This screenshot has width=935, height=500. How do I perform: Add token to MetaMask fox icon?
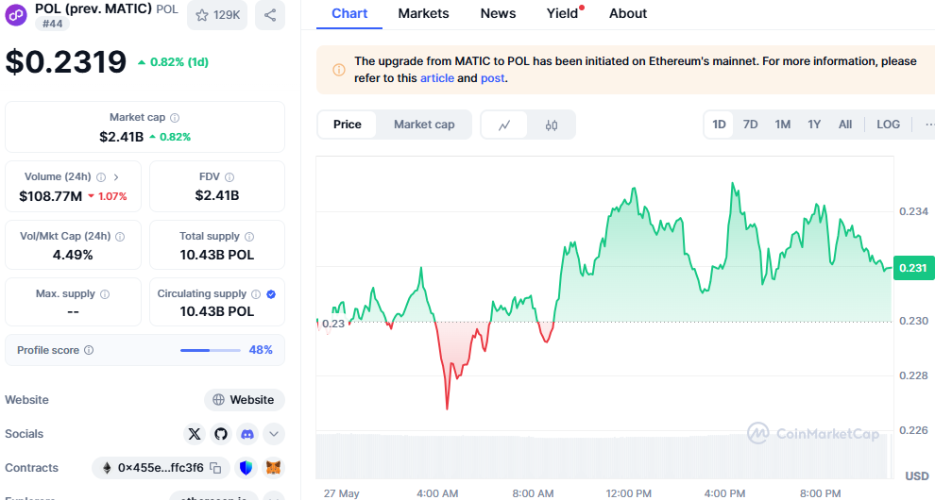coord(273,468)
